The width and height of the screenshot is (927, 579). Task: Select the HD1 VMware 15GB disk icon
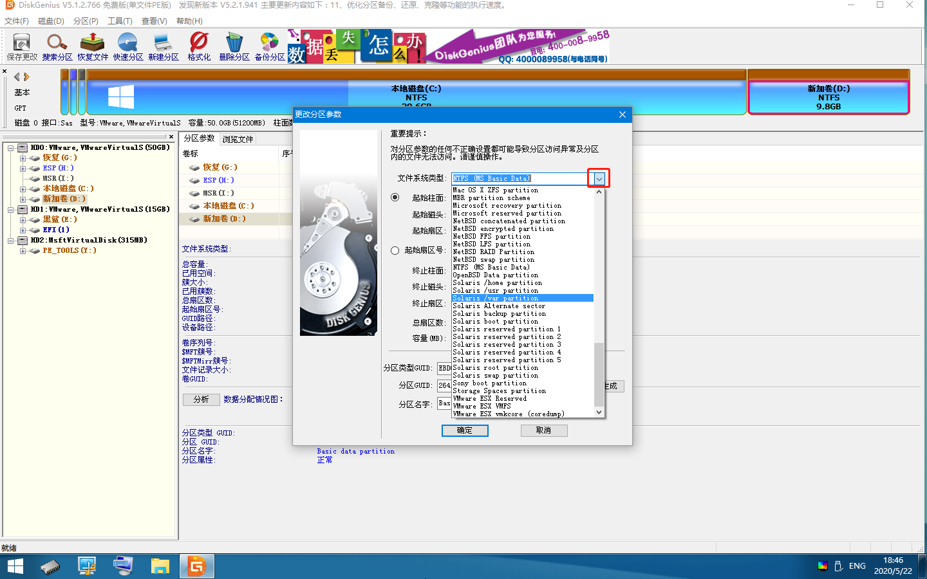(23, 209)
